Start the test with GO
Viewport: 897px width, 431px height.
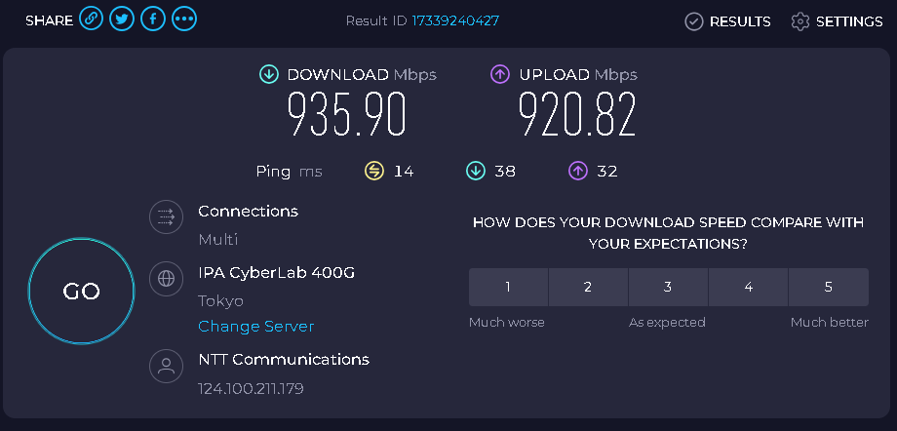tap(81, 291)
